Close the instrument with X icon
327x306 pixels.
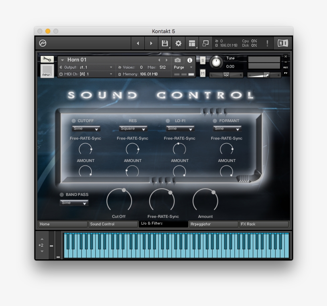pos(286,57)
